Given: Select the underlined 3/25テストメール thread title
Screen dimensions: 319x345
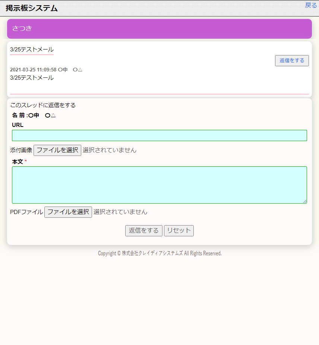Looking at the screenshot, I should click(32, 49).
